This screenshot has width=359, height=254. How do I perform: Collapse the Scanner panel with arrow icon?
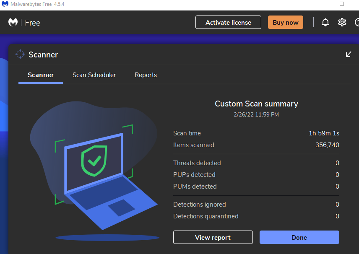coord(348,54)
